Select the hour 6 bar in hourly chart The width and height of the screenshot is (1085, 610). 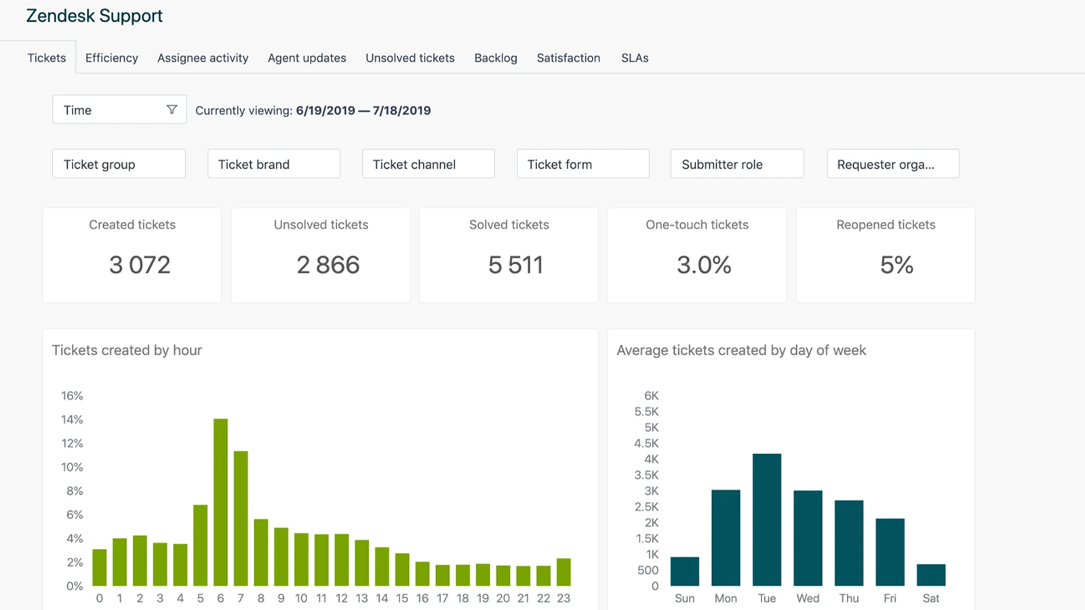[220, 502]
